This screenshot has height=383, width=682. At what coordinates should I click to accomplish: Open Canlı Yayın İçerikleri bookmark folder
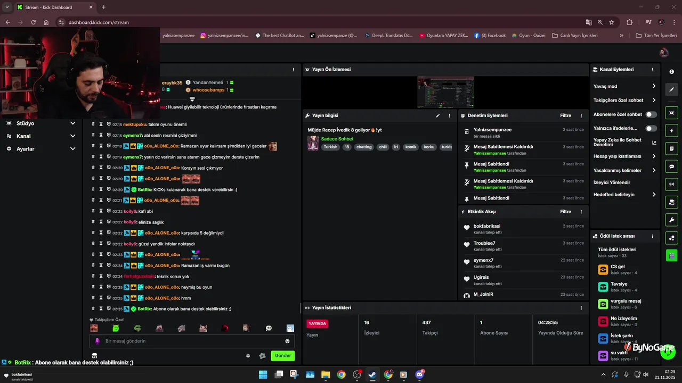point(575,36)
